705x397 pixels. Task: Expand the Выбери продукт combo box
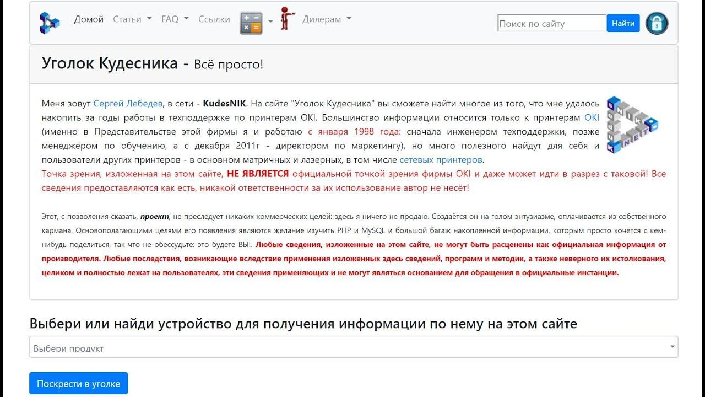pos(354,347)
